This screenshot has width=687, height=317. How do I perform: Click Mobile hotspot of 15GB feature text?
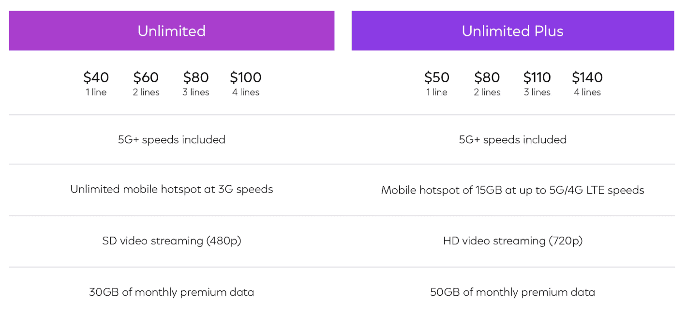pos(512,190)
